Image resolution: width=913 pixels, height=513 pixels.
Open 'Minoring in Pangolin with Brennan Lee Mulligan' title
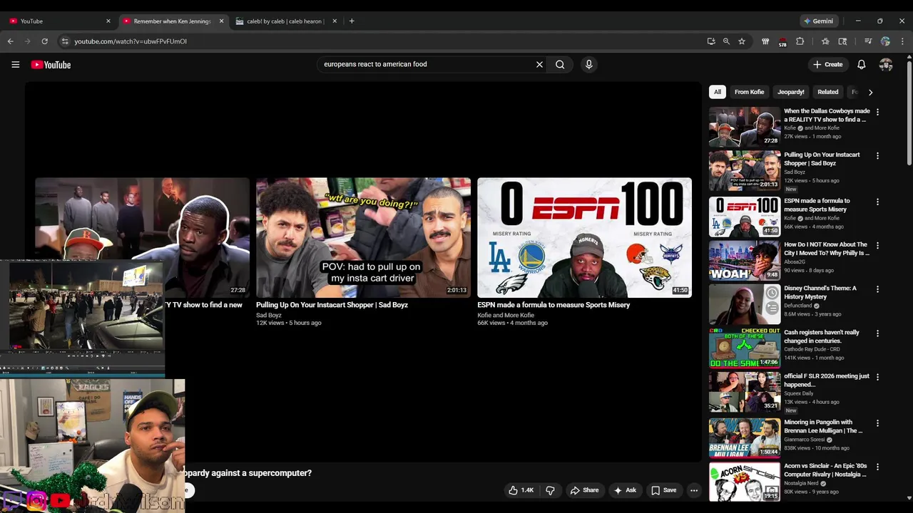823,426
